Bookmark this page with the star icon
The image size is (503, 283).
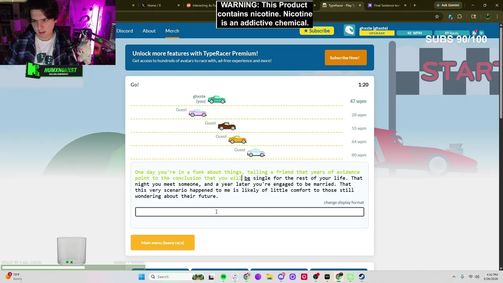pos(437,17)
